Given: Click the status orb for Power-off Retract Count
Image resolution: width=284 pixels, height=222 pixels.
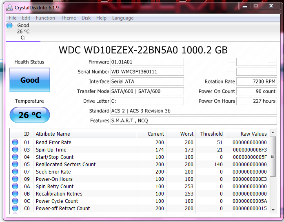Looking at the screenshot, I should click(15, 208).
